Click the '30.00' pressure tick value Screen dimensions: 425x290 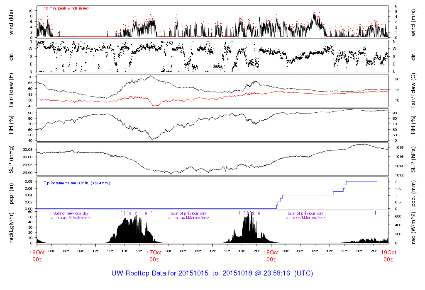coord(28,157)
